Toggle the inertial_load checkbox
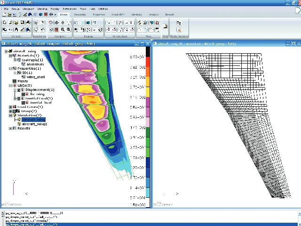 coord(23,103)
